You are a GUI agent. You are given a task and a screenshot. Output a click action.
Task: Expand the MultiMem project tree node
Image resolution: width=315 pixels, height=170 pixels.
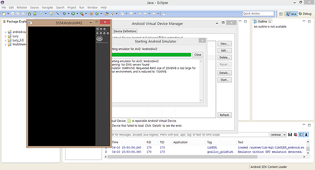[5, 45]
